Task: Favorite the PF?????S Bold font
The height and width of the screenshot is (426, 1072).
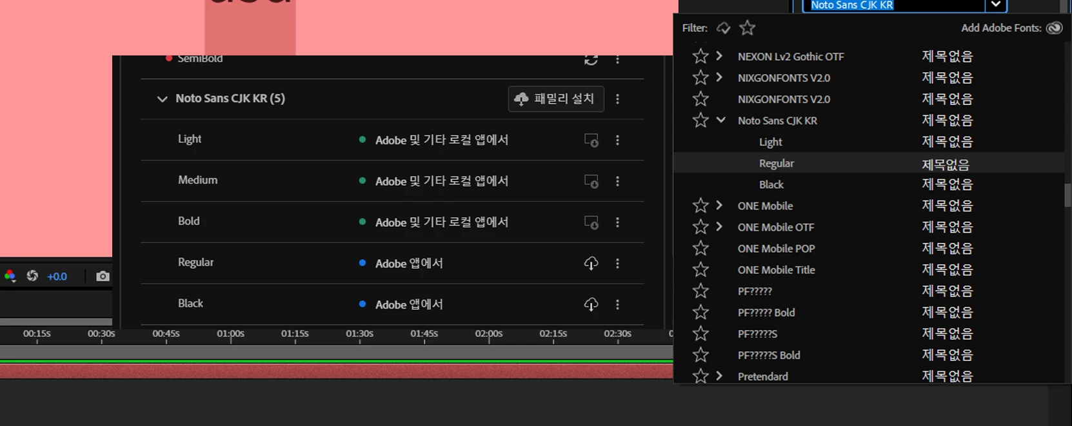Action: [700, 354]
